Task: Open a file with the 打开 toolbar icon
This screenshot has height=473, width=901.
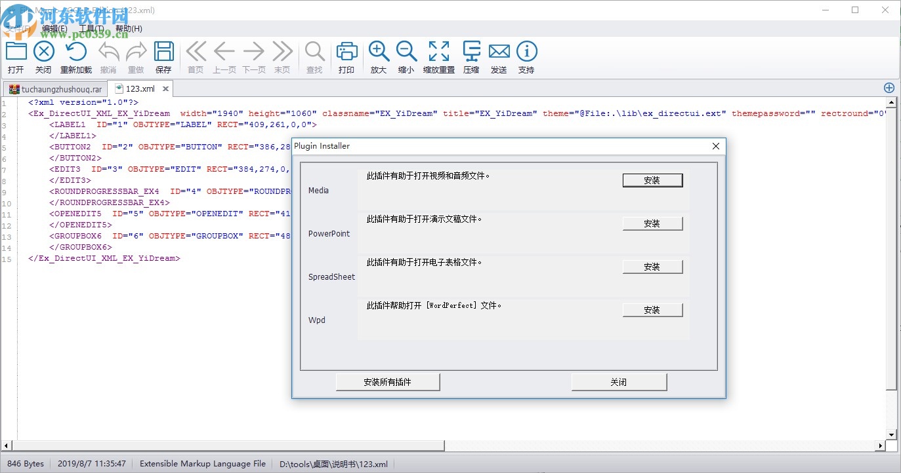Action: (16, 56)
